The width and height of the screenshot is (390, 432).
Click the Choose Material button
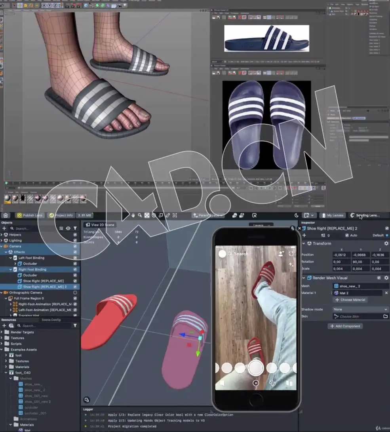(350, 300)
